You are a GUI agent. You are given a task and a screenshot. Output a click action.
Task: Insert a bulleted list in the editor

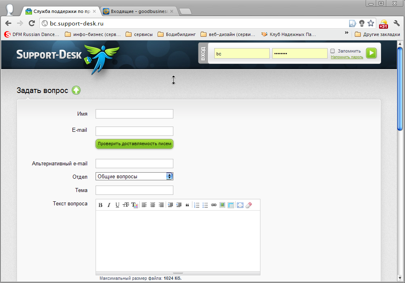[205, 205]
